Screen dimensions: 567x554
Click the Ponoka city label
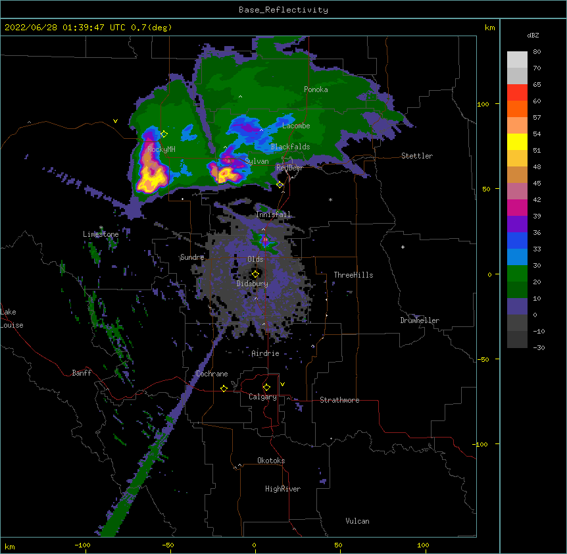coord(316,89)
